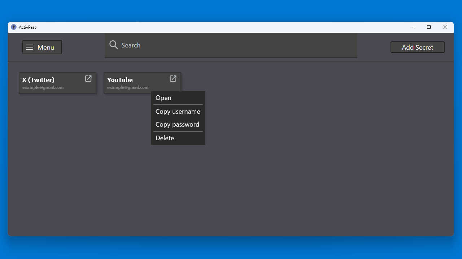This screenshot has width=462, height=259.
Task: Click the search magnifier icon
Action: pos(114,45)
